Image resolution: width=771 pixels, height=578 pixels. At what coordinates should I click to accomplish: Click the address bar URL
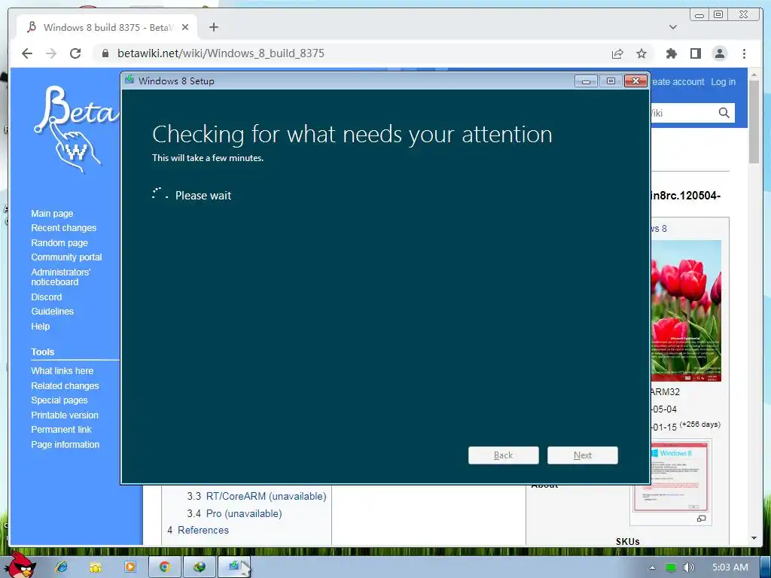click(221, 53)
